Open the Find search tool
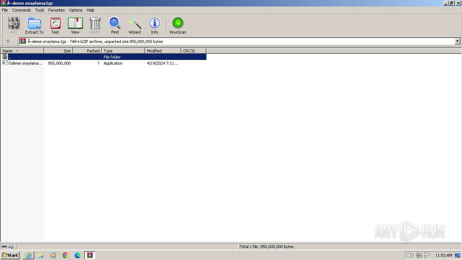The width and height of the screenshot is (462, 260). (x=115, y=25)
